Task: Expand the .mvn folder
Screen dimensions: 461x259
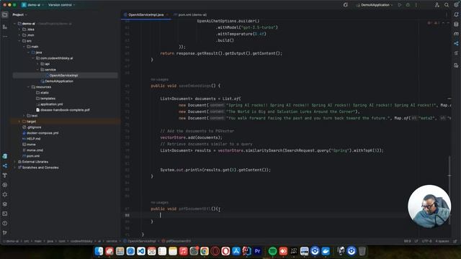Action: point(19,35)
